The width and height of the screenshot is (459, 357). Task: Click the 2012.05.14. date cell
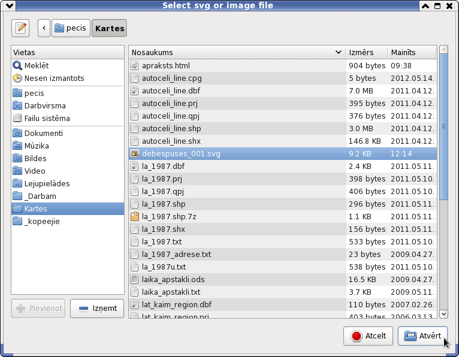[412, 78]
